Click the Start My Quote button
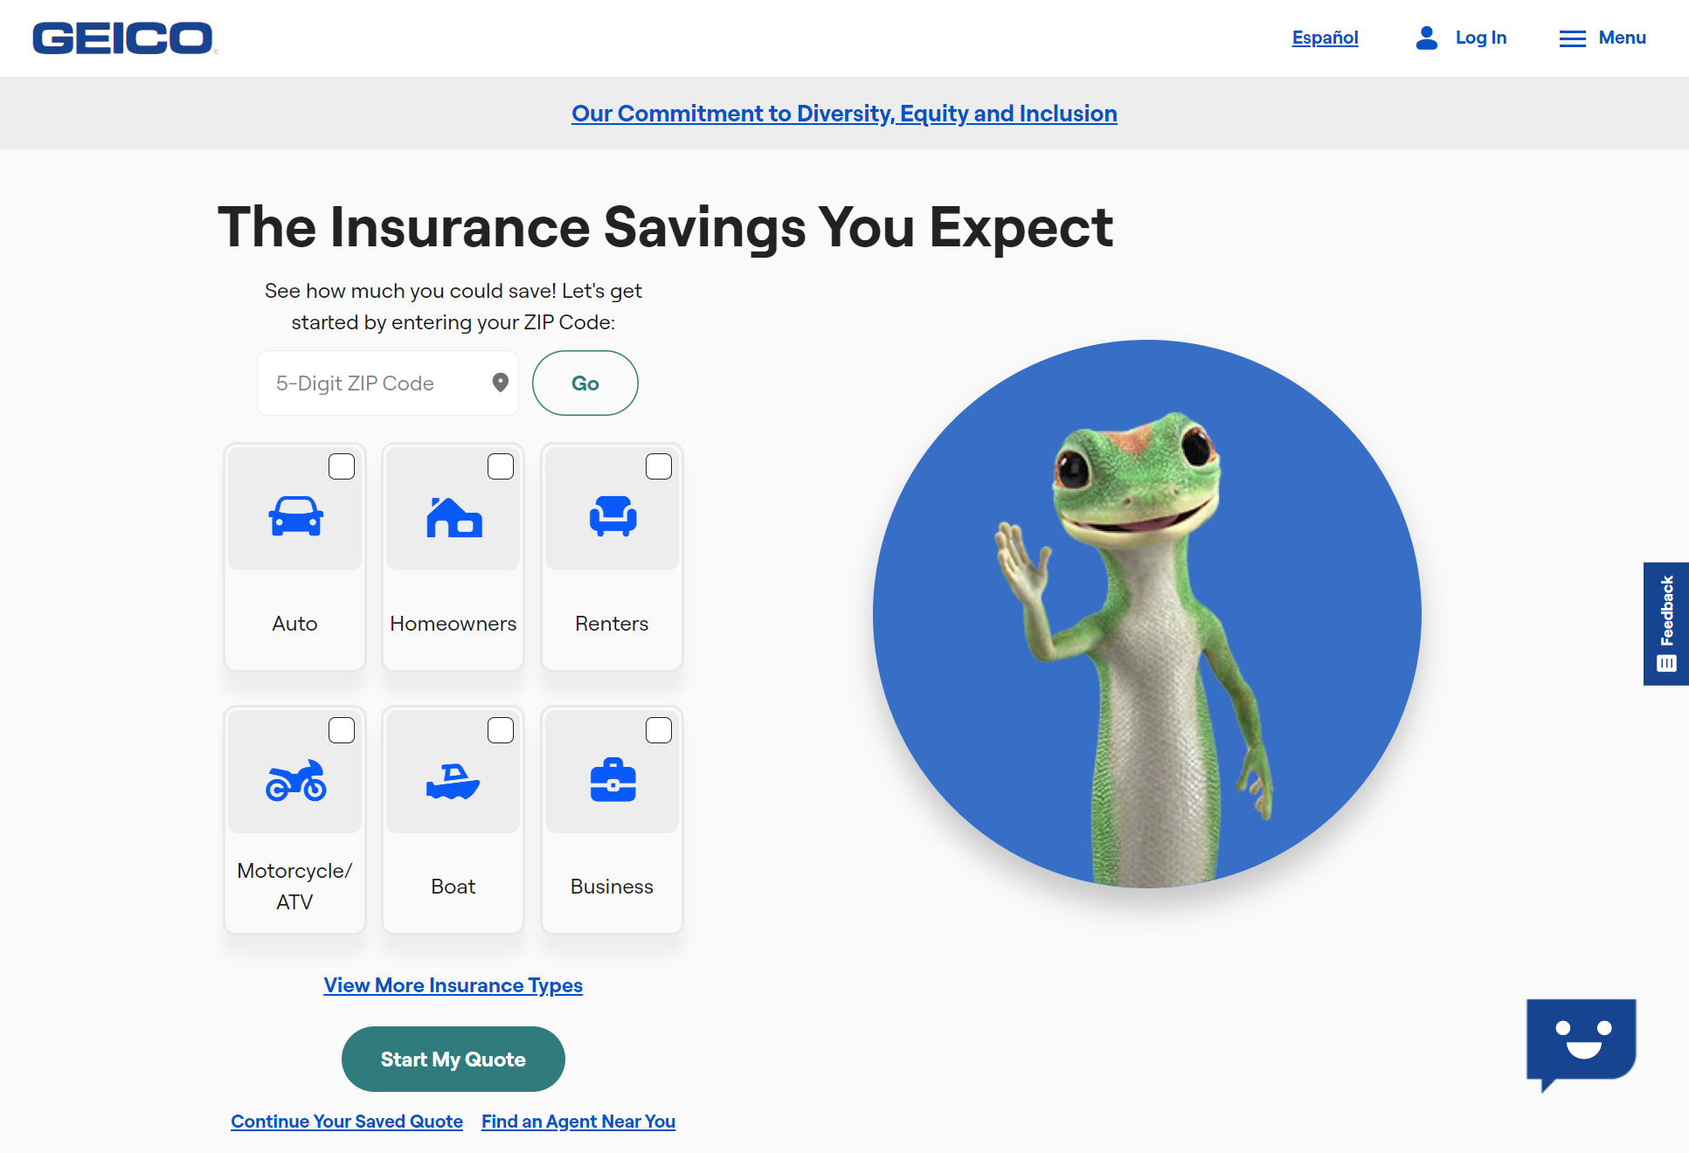The image size is (1689, 1153). [453, 1060]
